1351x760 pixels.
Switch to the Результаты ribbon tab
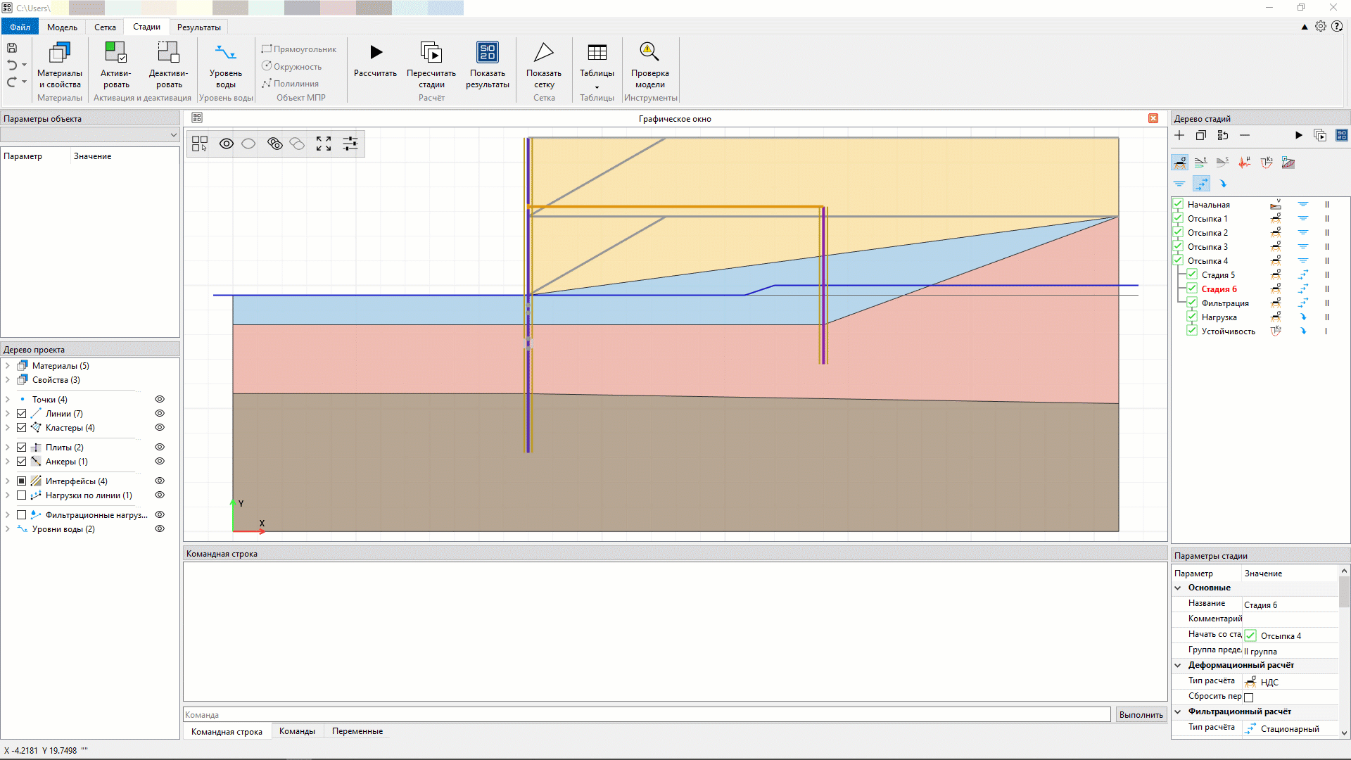[198, 27]
